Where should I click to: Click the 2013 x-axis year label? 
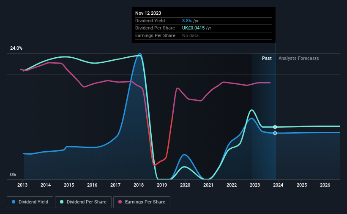coord(22,185)
